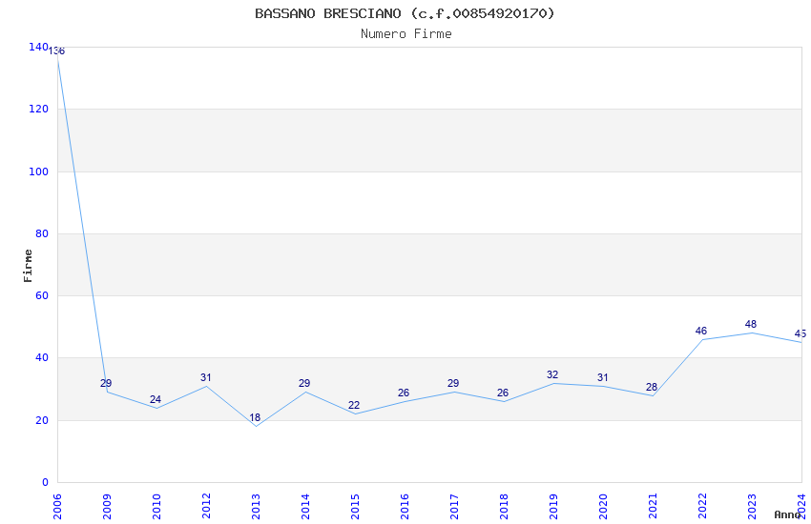Select the 46 data label for 2022
Image resolution: width=811 pixels, height=524 pixels.
coord(701,331)
